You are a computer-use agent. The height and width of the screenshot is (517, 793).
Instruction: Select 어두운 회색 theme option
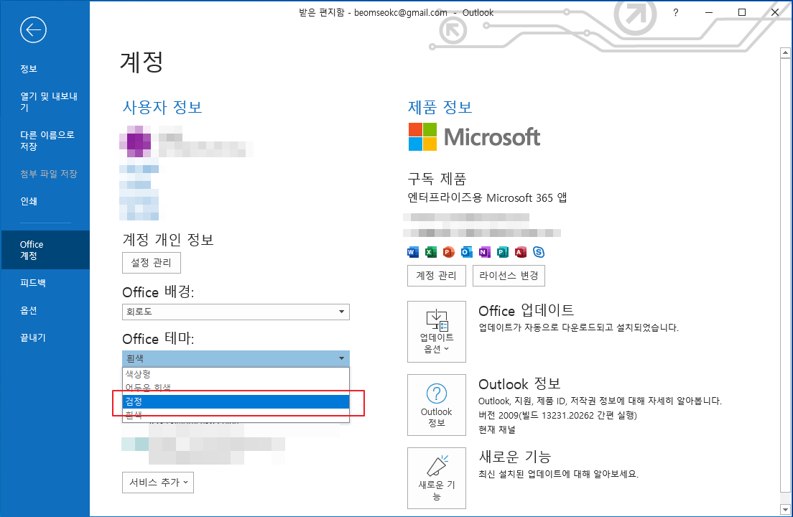point(236,388)
